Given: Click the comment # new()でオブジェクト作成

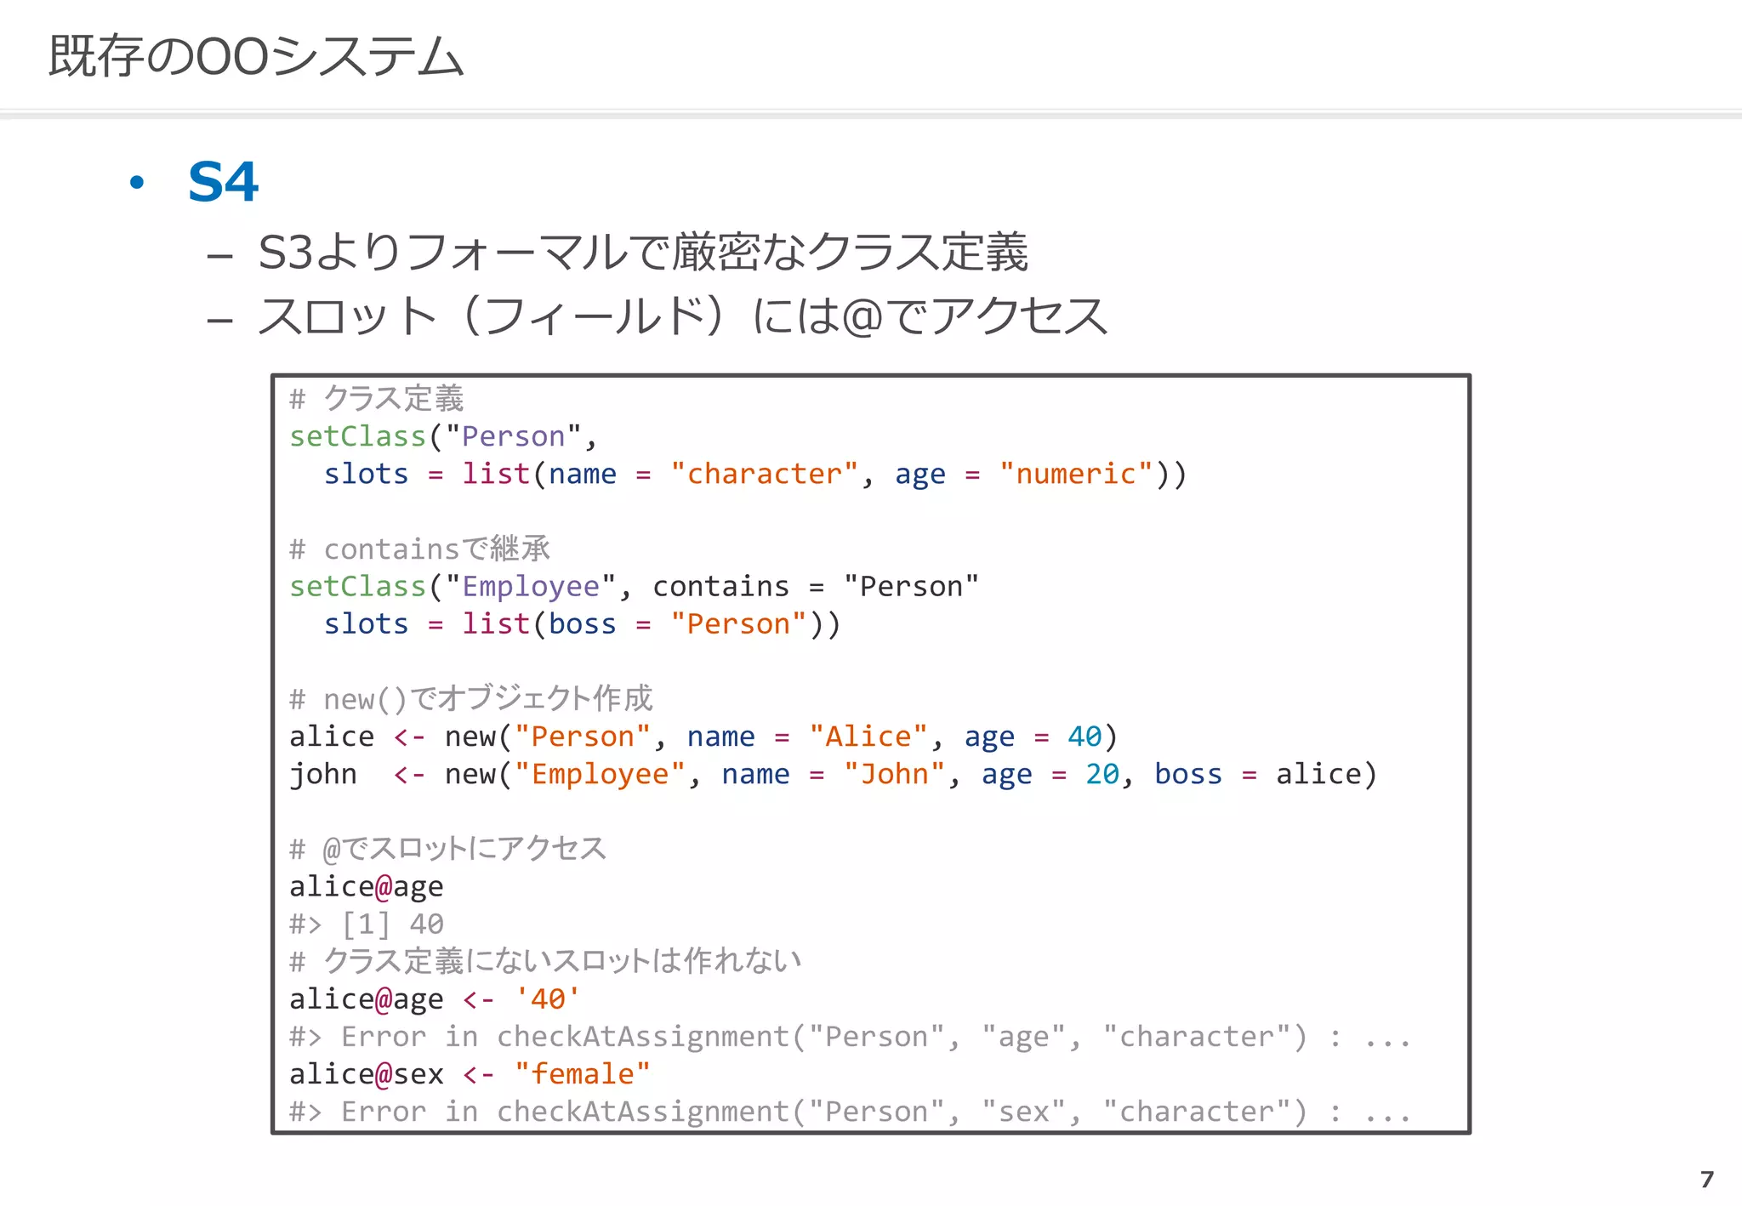Looking at the screenshot, I should point(471,698).
